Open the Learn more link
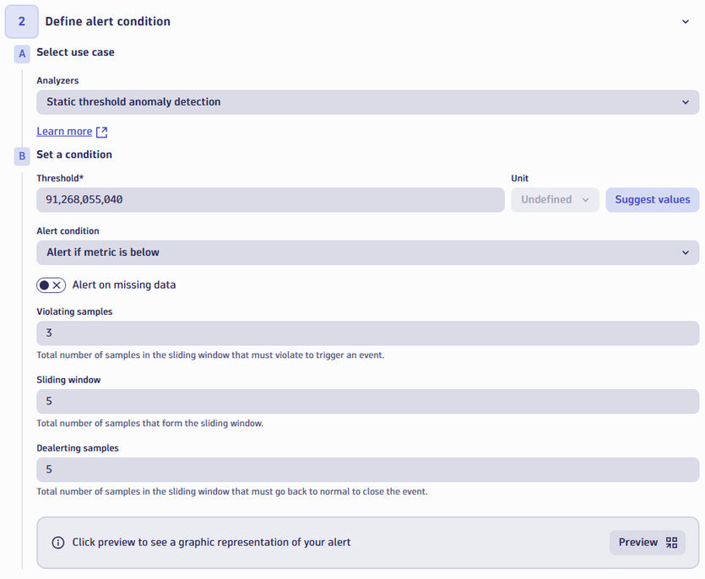Image resolution: width=705 pixels, height=579 pixels. pos(64,132)
